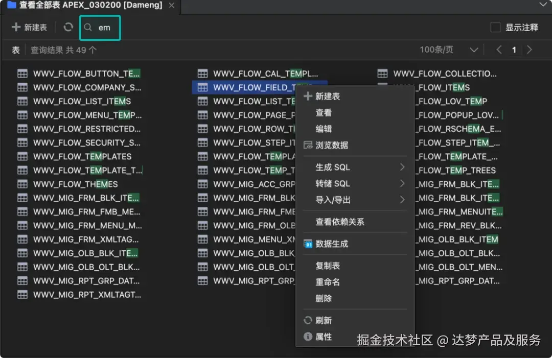Click table icon of WWV_FLOW_SECURITY_S...
The height and width of the screenshot is (358, 552).
(x=22, y=142)
